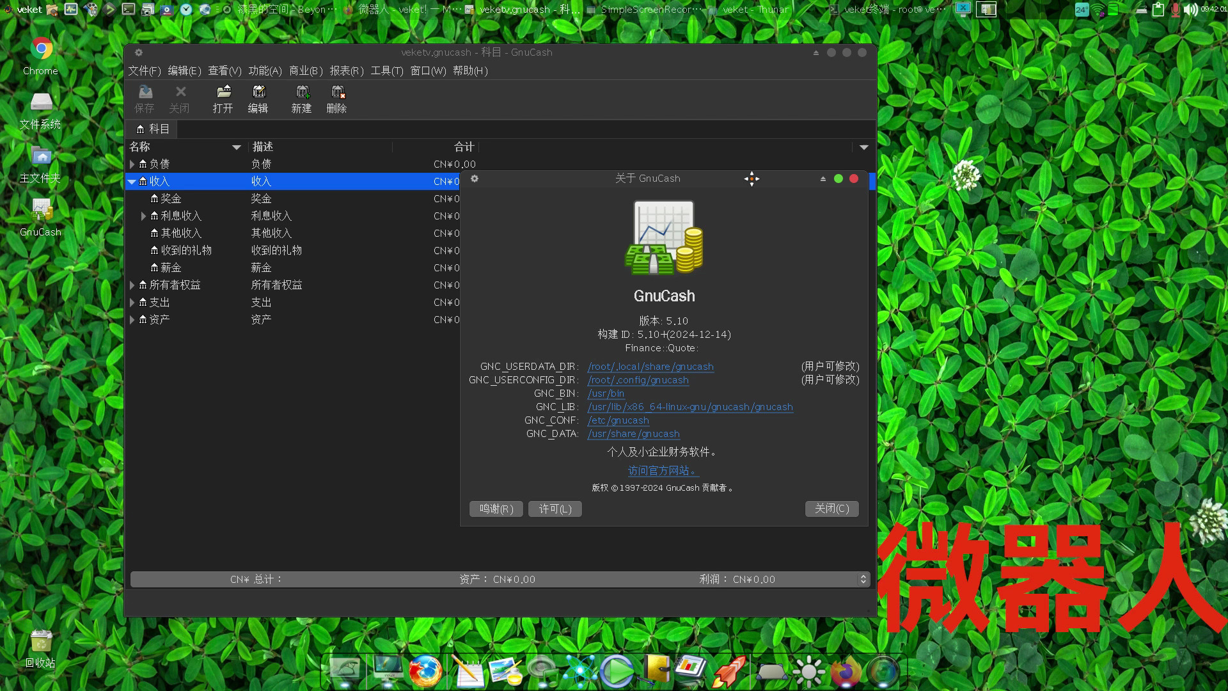Open the 文件系统 desktop icon
Image resolution: width=1228 pixels, height=691 pixels.
[41, 110]
